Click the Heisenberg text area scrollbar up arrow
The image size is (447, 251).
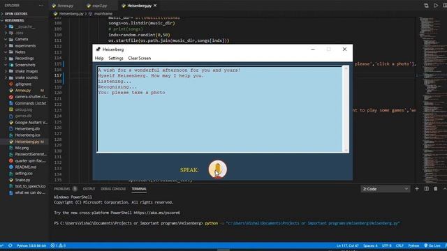[346, 68]
